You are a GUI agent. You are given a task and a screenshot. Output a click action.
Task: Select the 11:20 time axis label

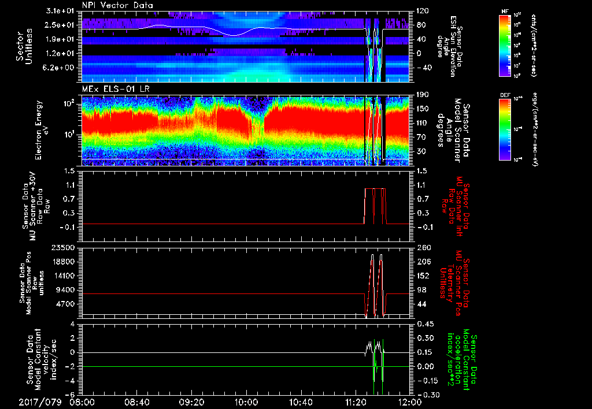click(x=355, y=401)
